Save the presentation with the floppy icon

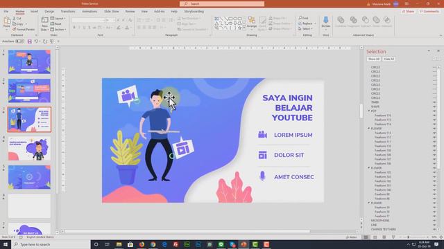[x=29, y=41]
